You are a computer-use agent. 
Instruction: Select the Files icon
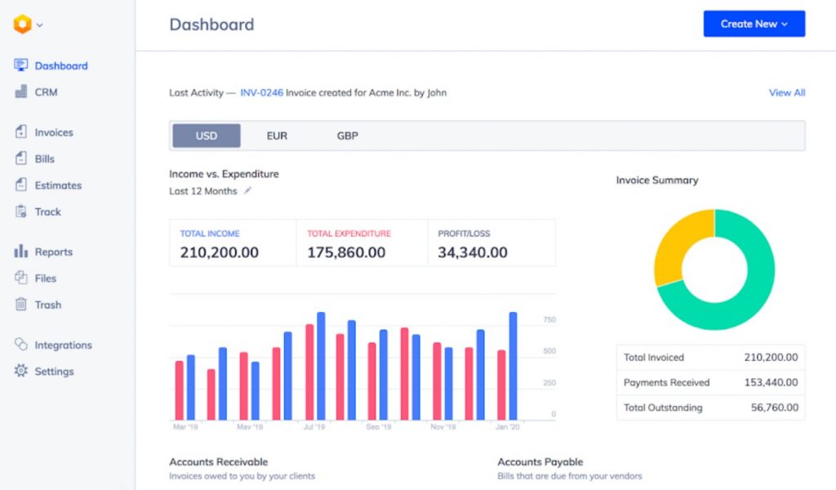[x=23, y=278]
